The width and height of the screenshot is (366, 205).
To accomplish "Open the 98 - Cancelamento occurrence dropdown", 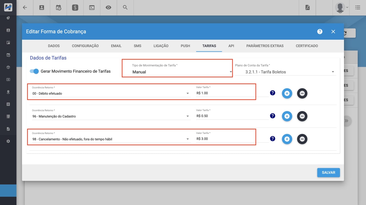I will (111, 139).
